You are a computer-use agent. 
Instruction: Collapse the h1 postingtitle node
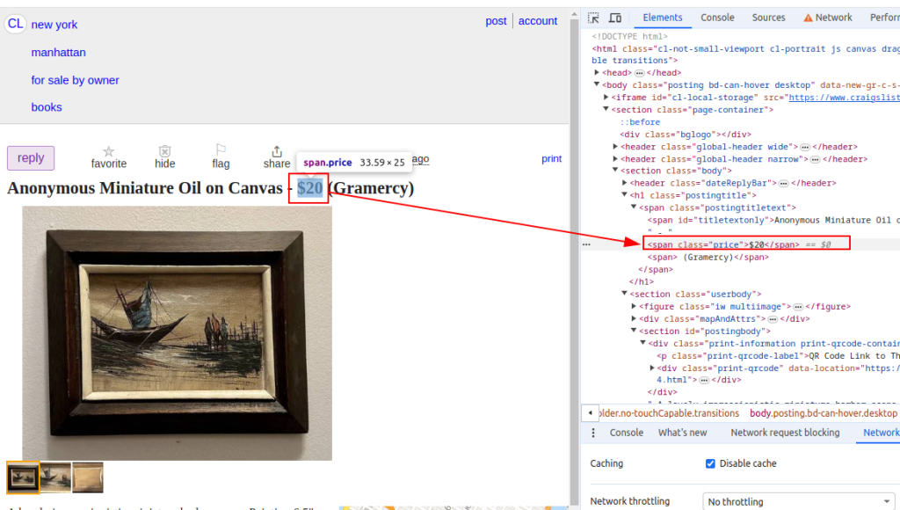pos(625,195)
